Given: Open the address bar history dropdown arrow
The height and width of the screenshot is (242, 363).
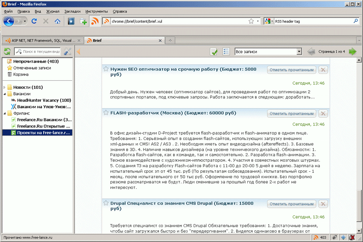Looking at the screenshot, I should click(258, 21).
